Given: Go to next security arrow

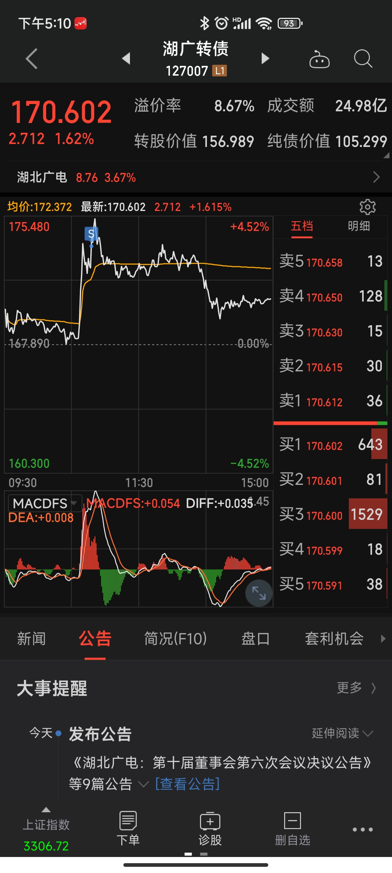Looking at the screenshot, I should pyautogui.click(x=265, y=59).
